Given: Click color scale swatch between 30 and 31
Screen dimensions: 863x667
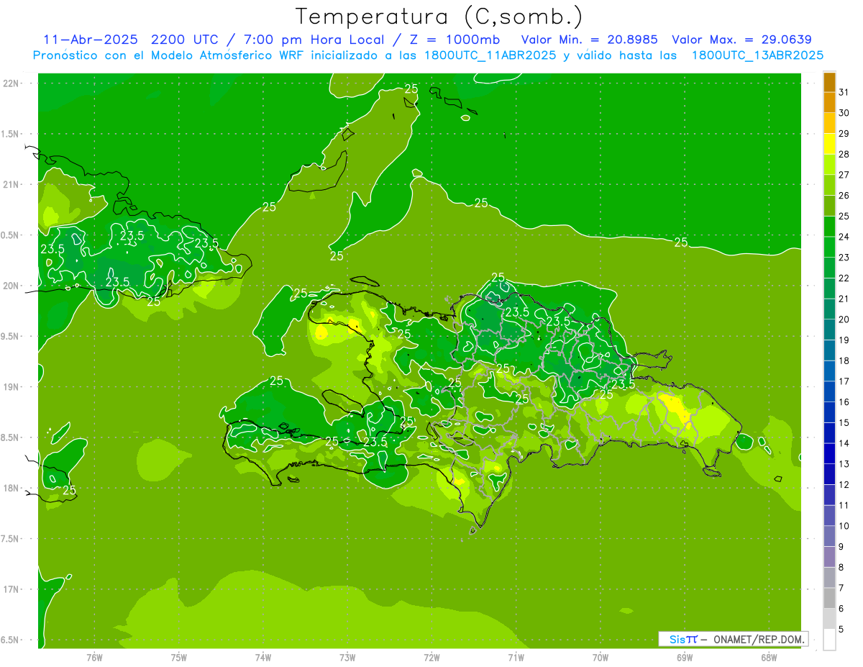Looking at the screenshot, I should (829, 102).
